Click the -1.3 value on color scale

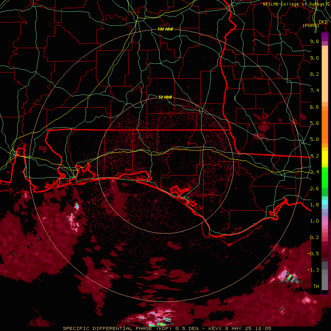tap(313, 270)
